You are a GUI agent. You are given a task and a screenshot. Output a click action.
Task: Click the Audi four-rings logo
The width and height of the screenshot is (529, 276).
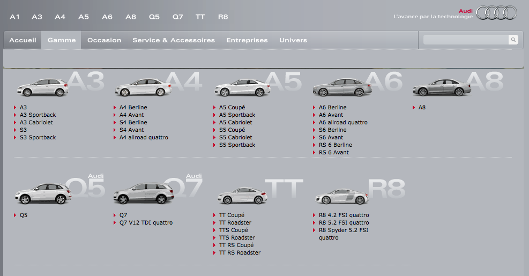(496, 13)
